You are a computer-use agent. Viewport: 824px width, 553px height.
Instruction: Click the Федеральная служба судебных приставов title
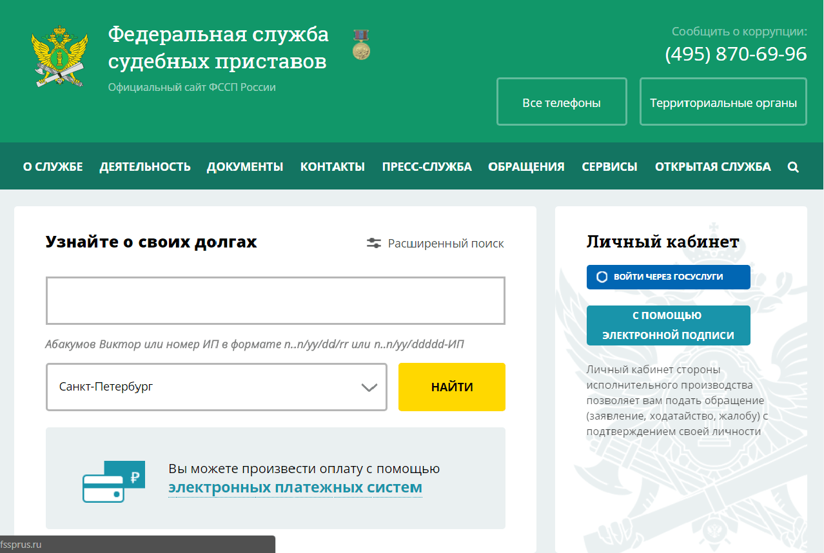point(218,48)
